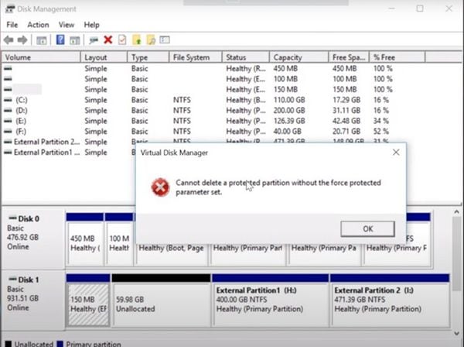
Task: Sort by the Capacity column header
Action: click(x=299, y=57)
